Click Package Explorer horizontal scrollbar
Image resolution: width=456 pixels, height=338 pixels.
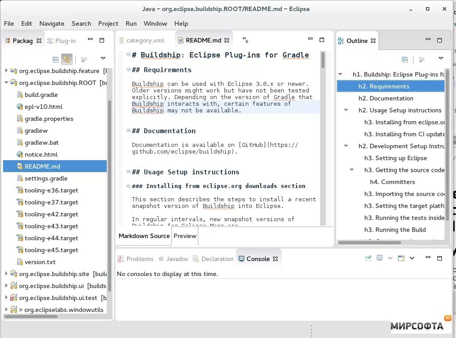[31, 316]
